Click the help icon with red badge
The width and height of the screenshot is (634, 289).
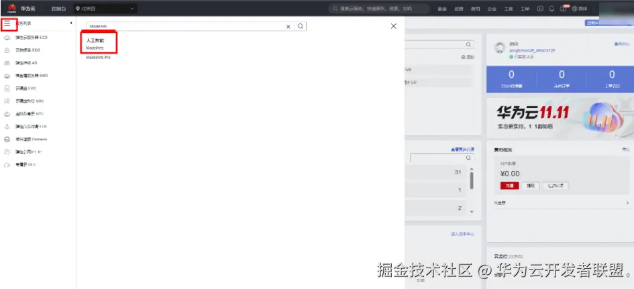tap(564, 9)
